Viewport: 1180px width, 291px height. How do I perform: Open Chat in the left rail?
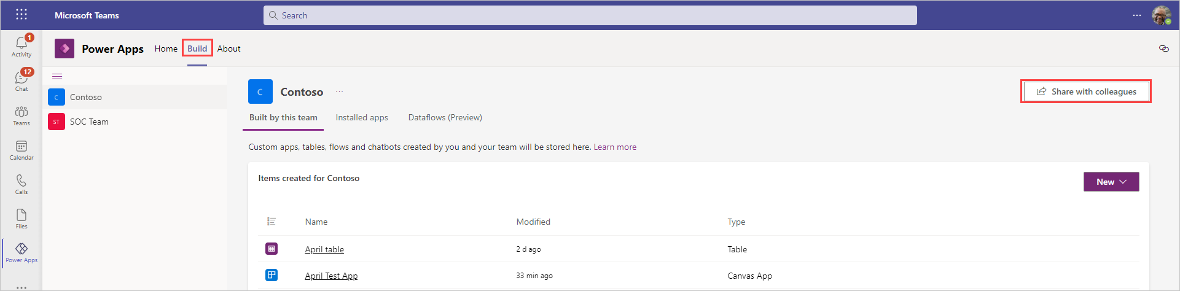(21, 81)
